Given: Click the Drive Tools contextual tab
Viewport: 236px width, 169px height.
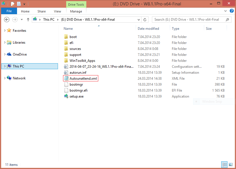Looking at the screenshot, I should coord(76,5).
